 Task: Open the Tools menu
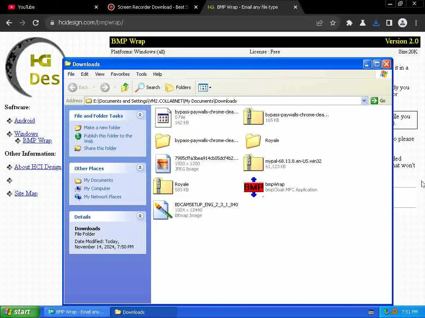[x=141, y=74]
